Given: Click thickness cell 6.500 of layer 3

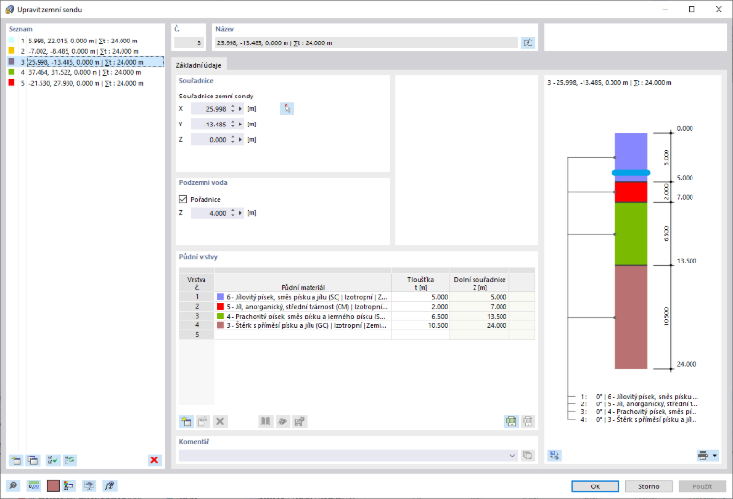Looking at the screenshot, I should [421, 317].
